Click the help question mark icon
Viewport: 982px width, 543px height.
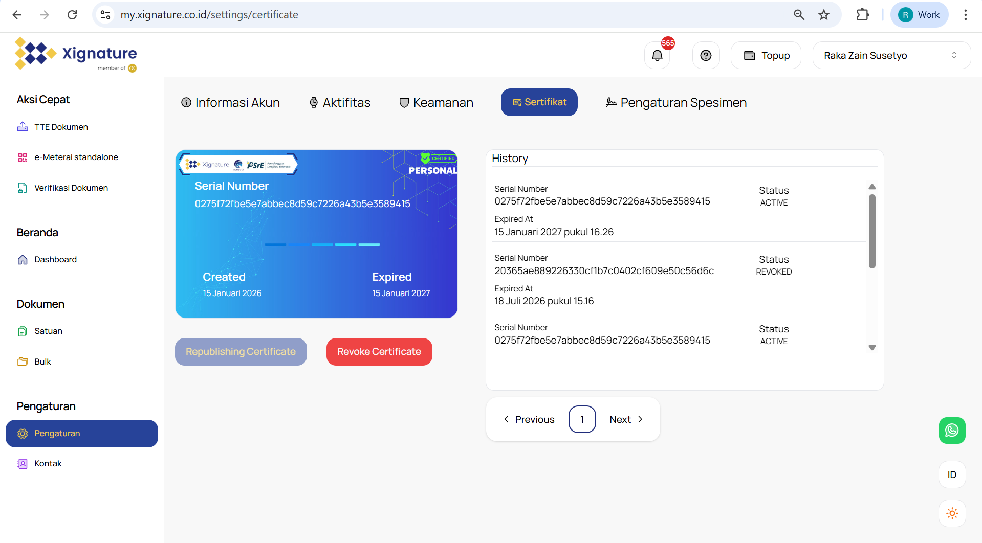(706, 55)
